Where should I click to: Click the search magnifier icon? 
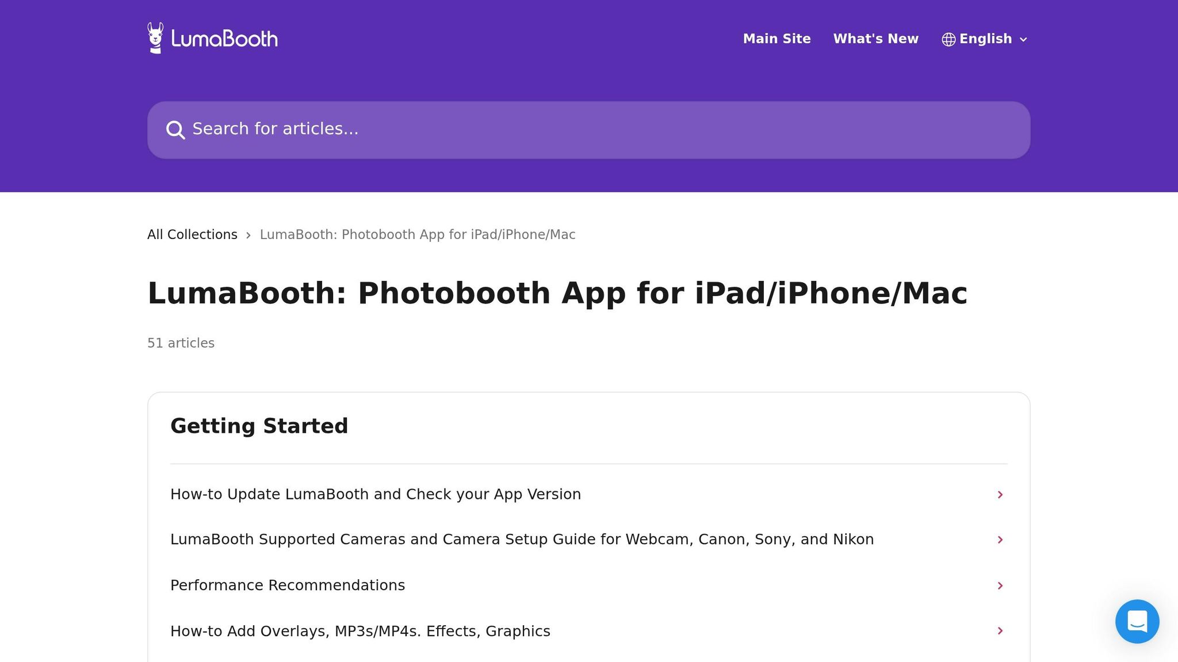175,130
